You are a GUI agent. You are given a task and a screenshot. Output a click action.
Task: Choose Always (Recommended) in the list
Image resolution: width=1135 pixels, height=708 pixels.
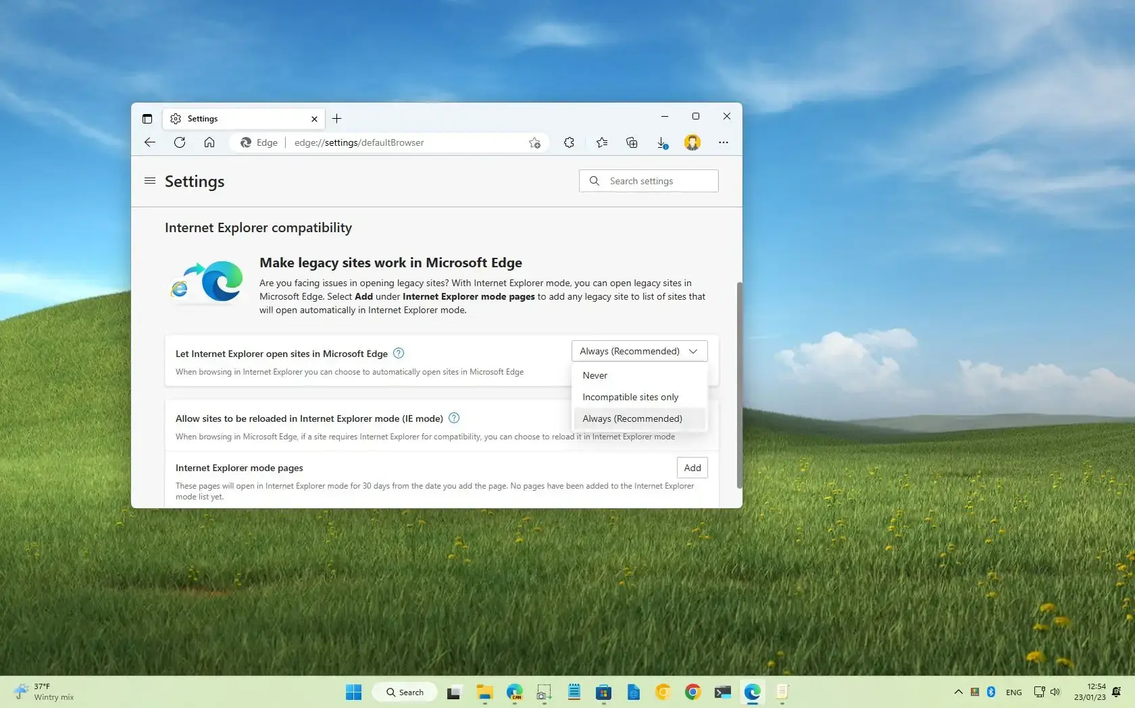[639, 418]
